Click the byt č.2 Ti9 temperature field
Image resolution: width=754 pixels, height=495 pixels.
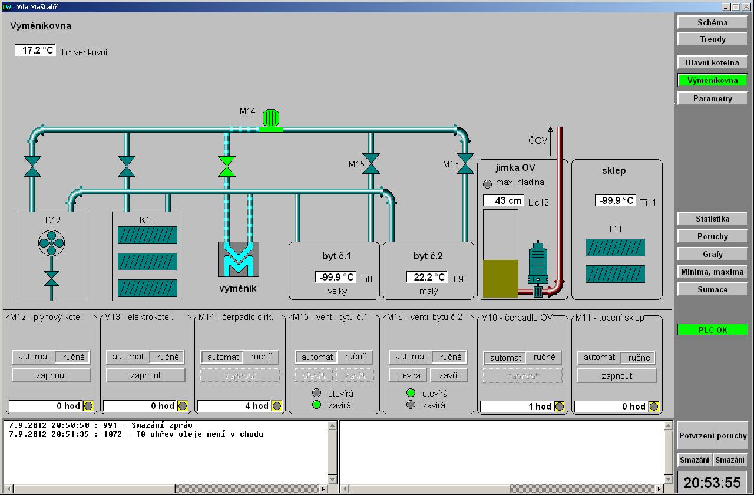[x=426, y=277]
